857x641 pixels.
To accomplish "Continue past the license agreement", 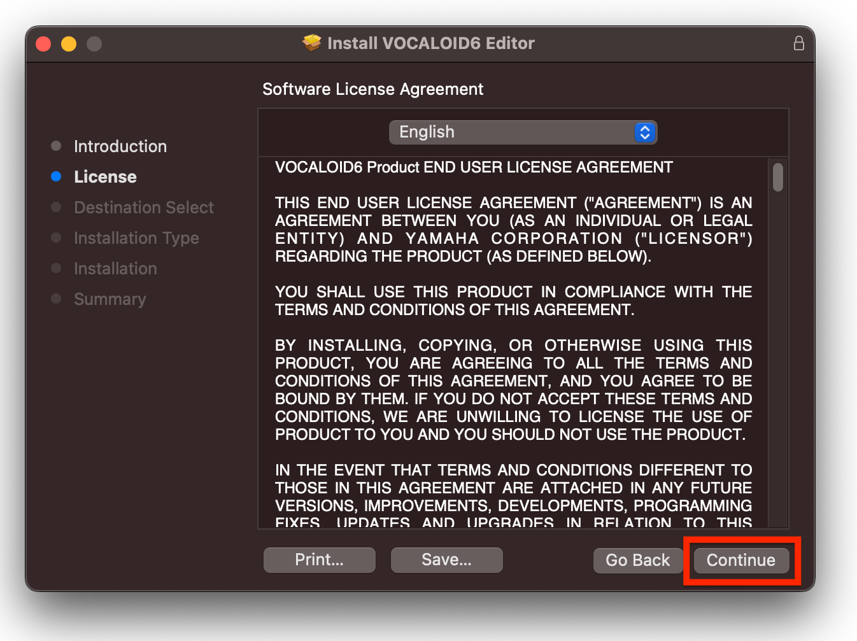I will [740, 560].
